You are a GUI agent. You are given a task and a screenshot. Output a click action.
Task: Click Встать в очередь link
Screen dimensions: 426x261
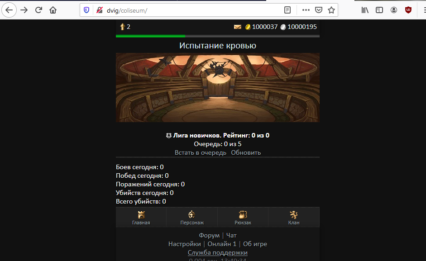tap(201, 152)
